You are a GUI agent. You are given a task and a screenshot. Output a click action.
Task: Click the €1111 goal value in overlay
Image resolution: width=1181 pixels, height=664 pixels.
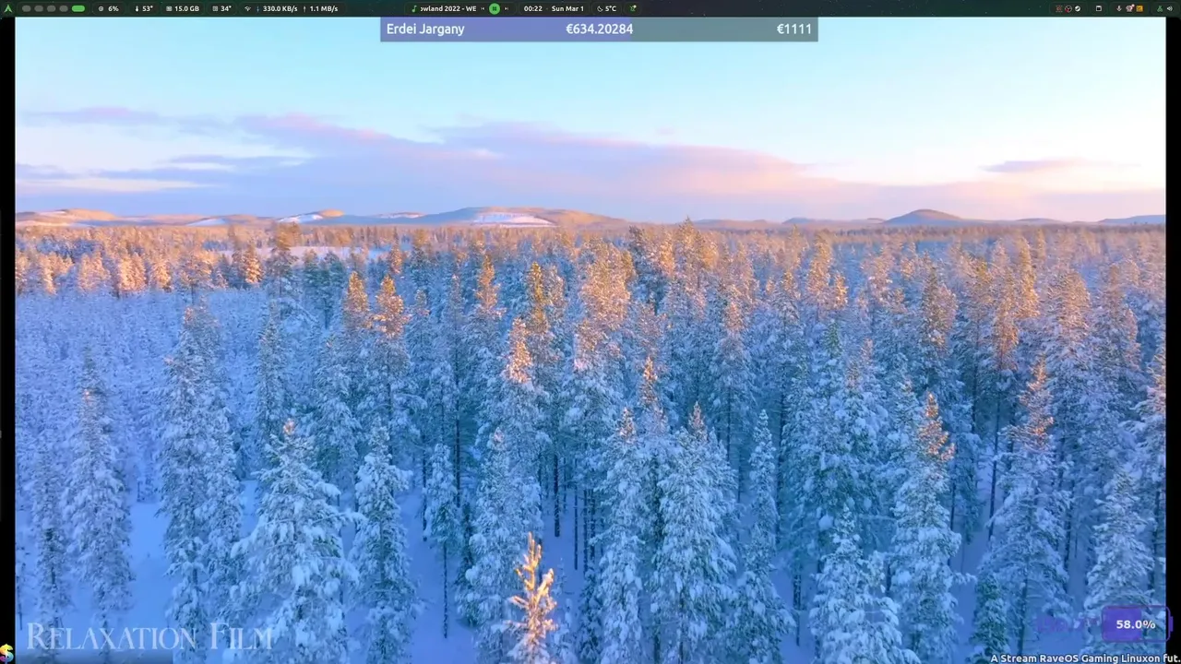point(794,29)
